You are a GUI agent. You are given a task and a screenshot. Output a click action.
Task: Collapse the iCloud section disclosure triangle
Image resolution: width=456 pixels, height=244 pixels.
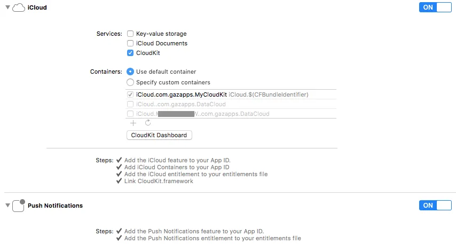(7, 7)
